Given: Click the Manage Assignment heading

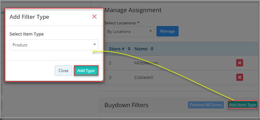Looking at the screenshot, I should tap(133, 10).
